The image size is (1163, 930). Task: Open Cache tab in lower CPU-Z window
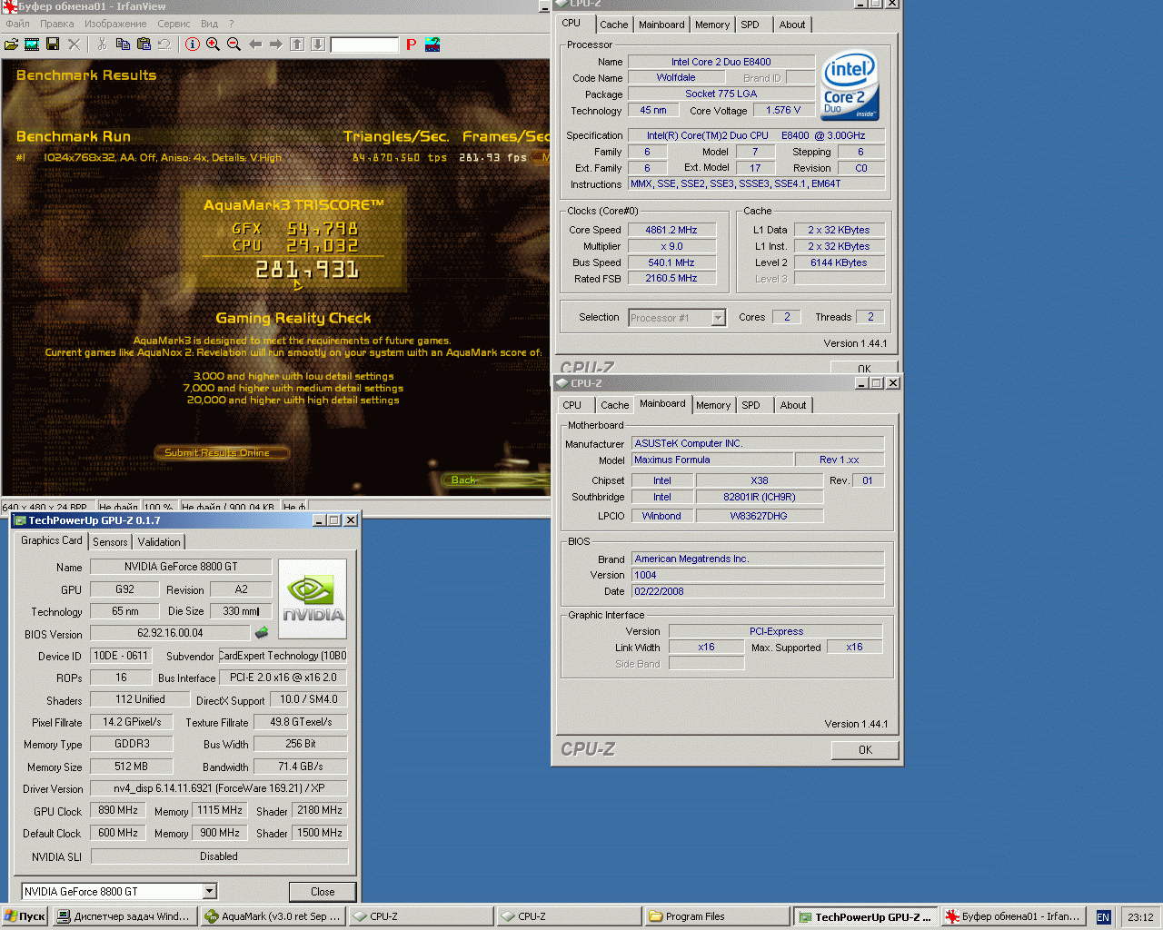[615, 405]
